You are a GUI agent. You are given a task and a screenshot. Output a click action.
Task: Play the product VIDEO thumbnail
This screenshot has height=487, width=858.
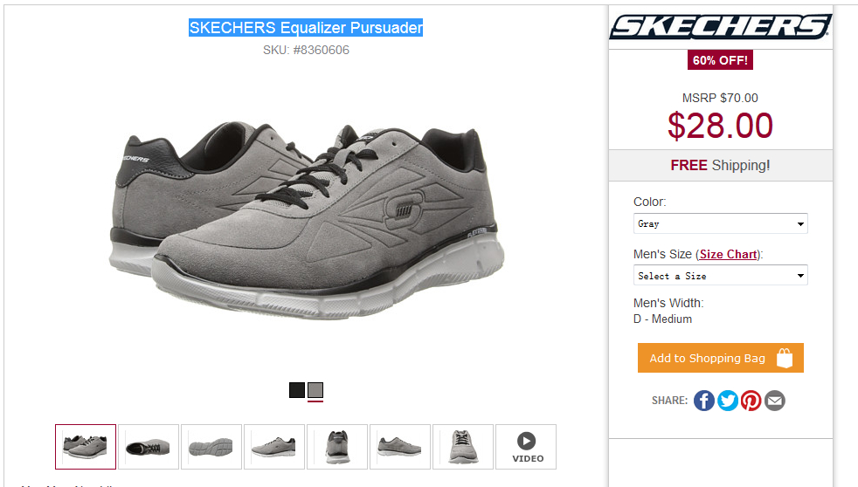(x=526, y=447)
